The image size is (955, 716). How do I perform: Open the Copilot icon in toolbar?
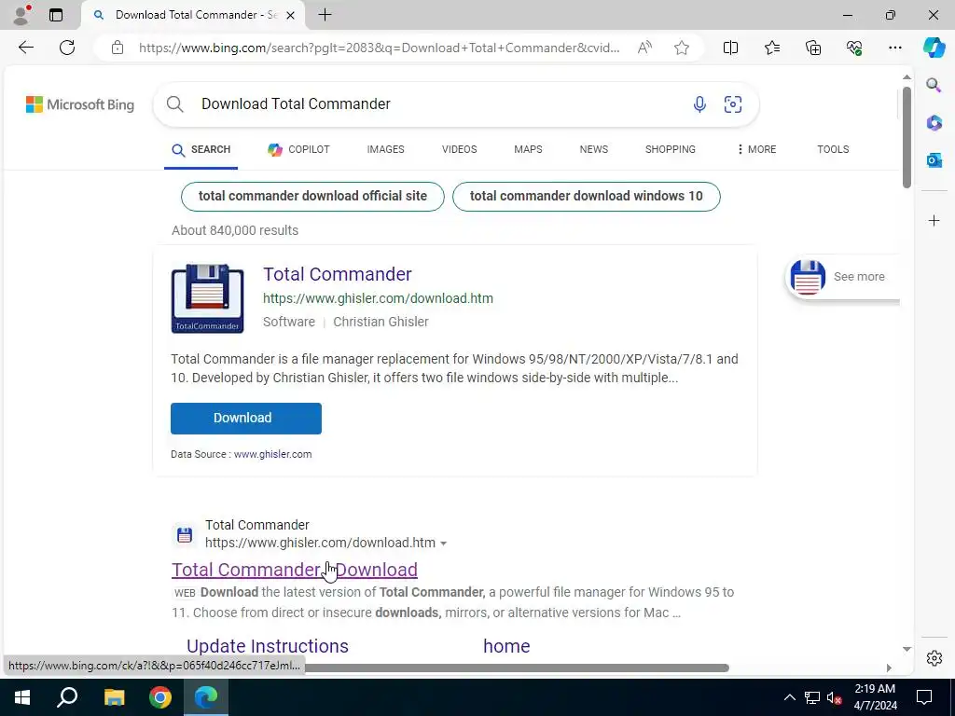(x=934, y=48)
